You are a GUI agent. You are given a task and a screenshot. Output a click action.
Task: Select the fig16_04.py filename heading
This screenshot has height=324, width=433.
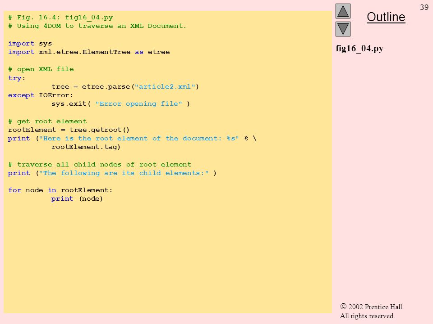tap(359, 49)
